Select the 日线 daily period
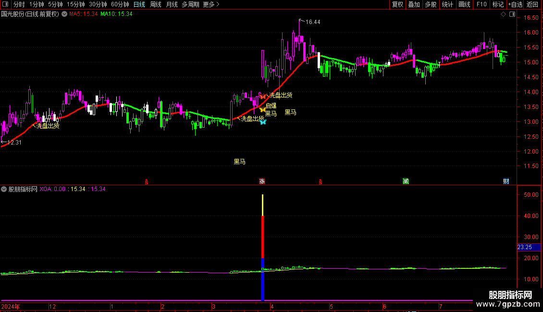Screen dimensions: 543x312 tap(139, 4)
